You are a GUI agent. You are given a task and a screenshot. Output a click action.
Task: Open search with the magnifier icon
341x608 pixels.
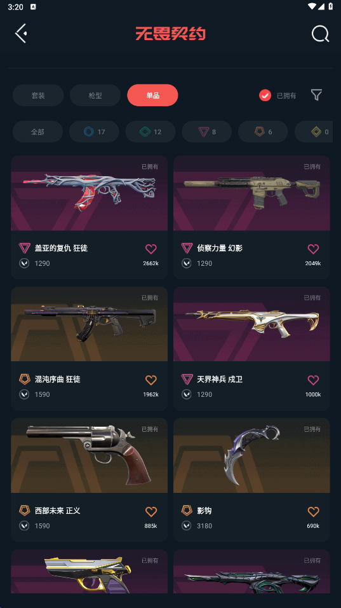tap(321, 34)
